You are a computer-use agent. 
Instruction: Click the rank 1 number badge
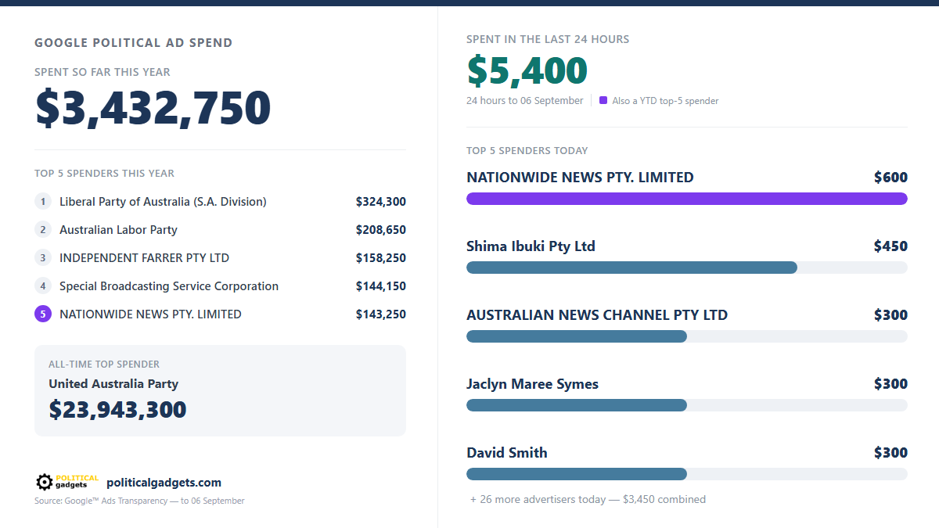[x=43, y=202]
